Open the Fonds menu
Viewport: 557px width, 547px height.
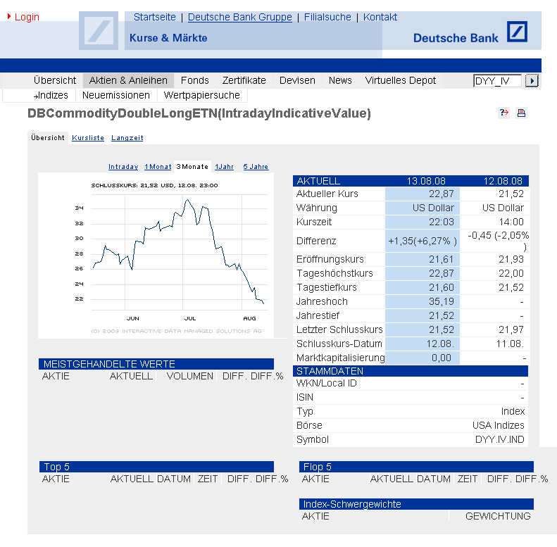[x=194, y=81]
